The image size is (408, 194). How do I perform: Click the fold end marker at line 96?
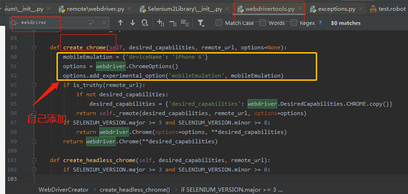coord(34,113)
